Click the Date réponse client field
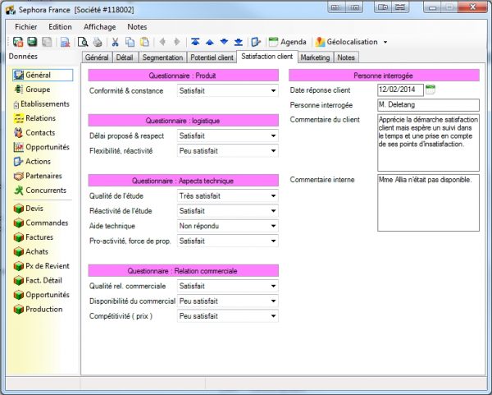 (400, 90)
